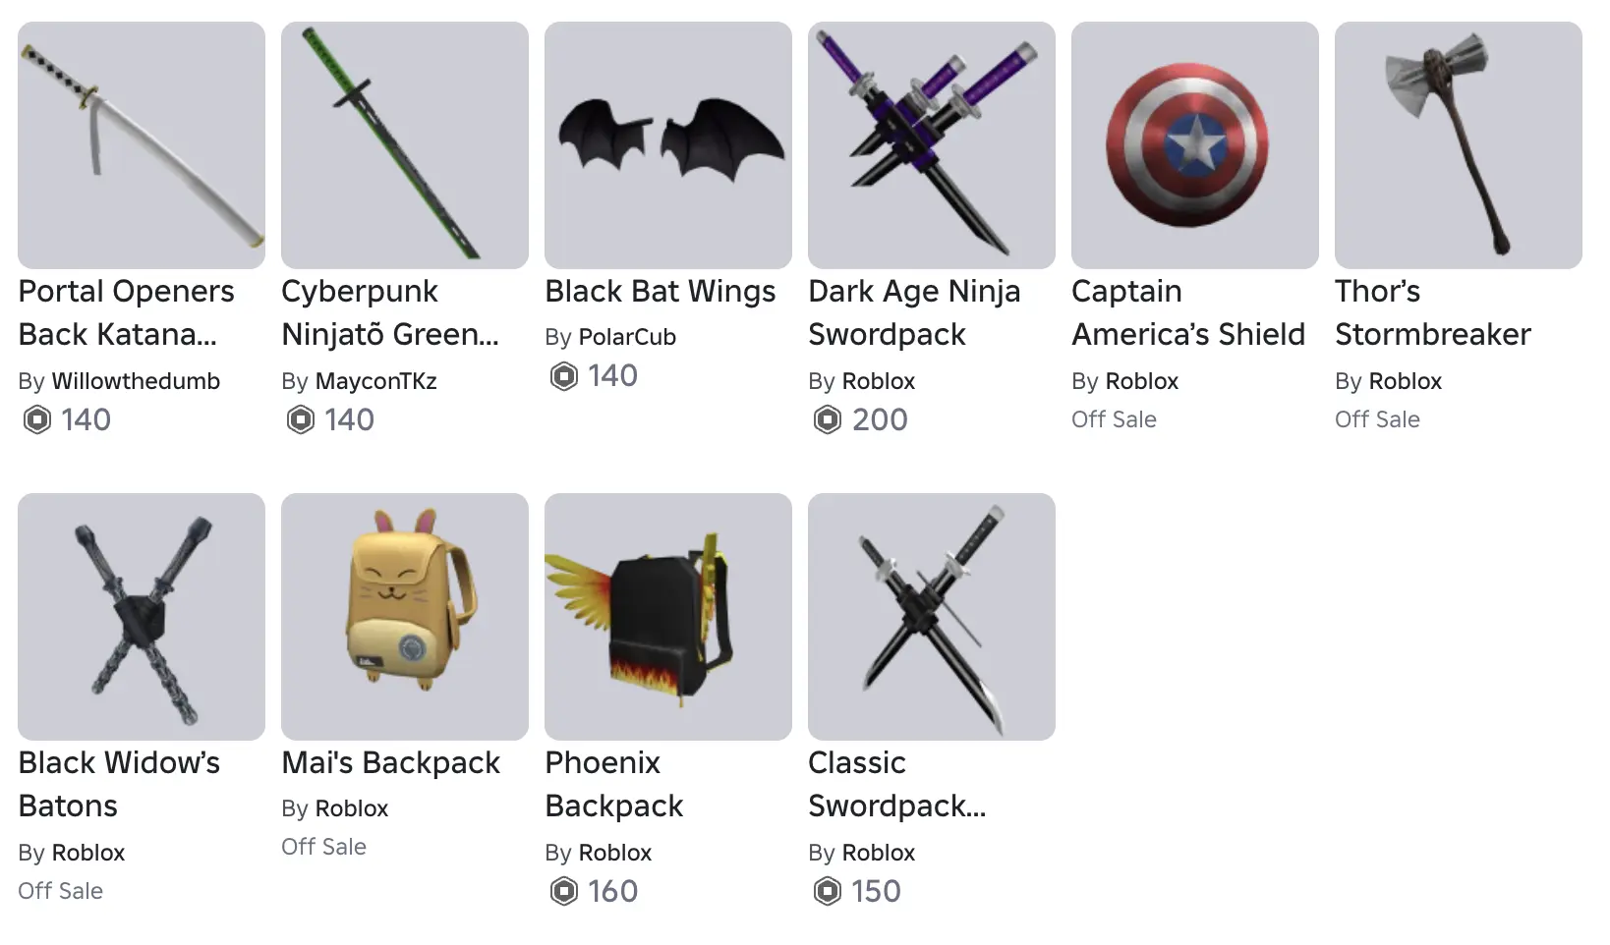Visit creator Willowthedumb's profile link
The image size is (1610, 945).
pyautogui.click(x=136, y=381)
